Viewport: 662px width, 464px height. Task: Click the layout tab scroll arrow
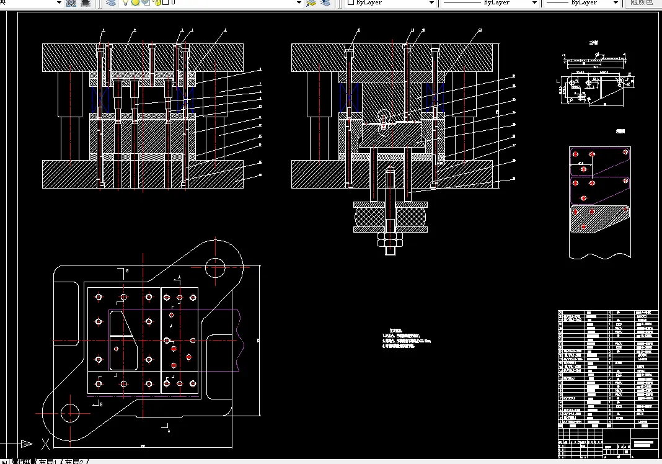click(x=4, y=462)
